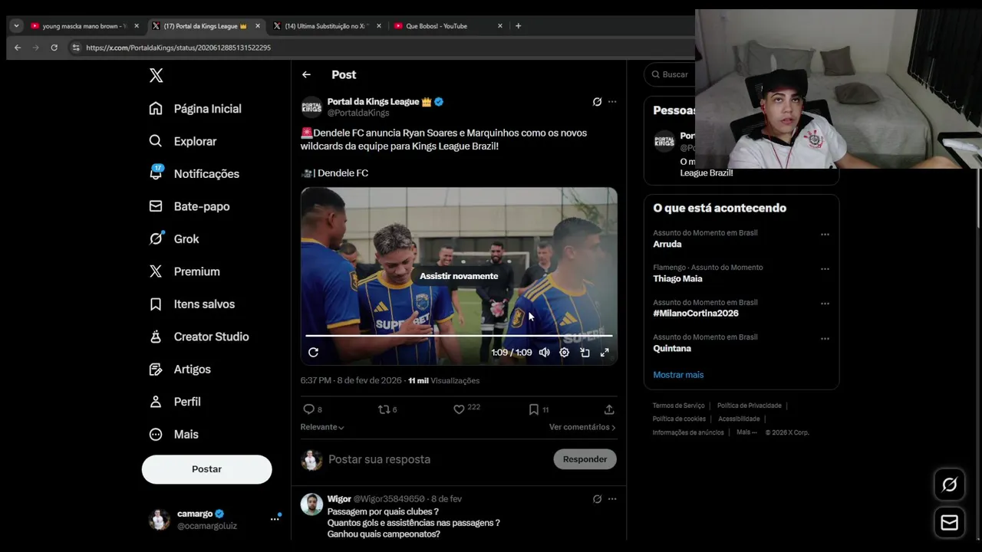This screenshot has height=552, width=982.
Task: Open Artigos icon in sidebar
Action: point(156,370)
